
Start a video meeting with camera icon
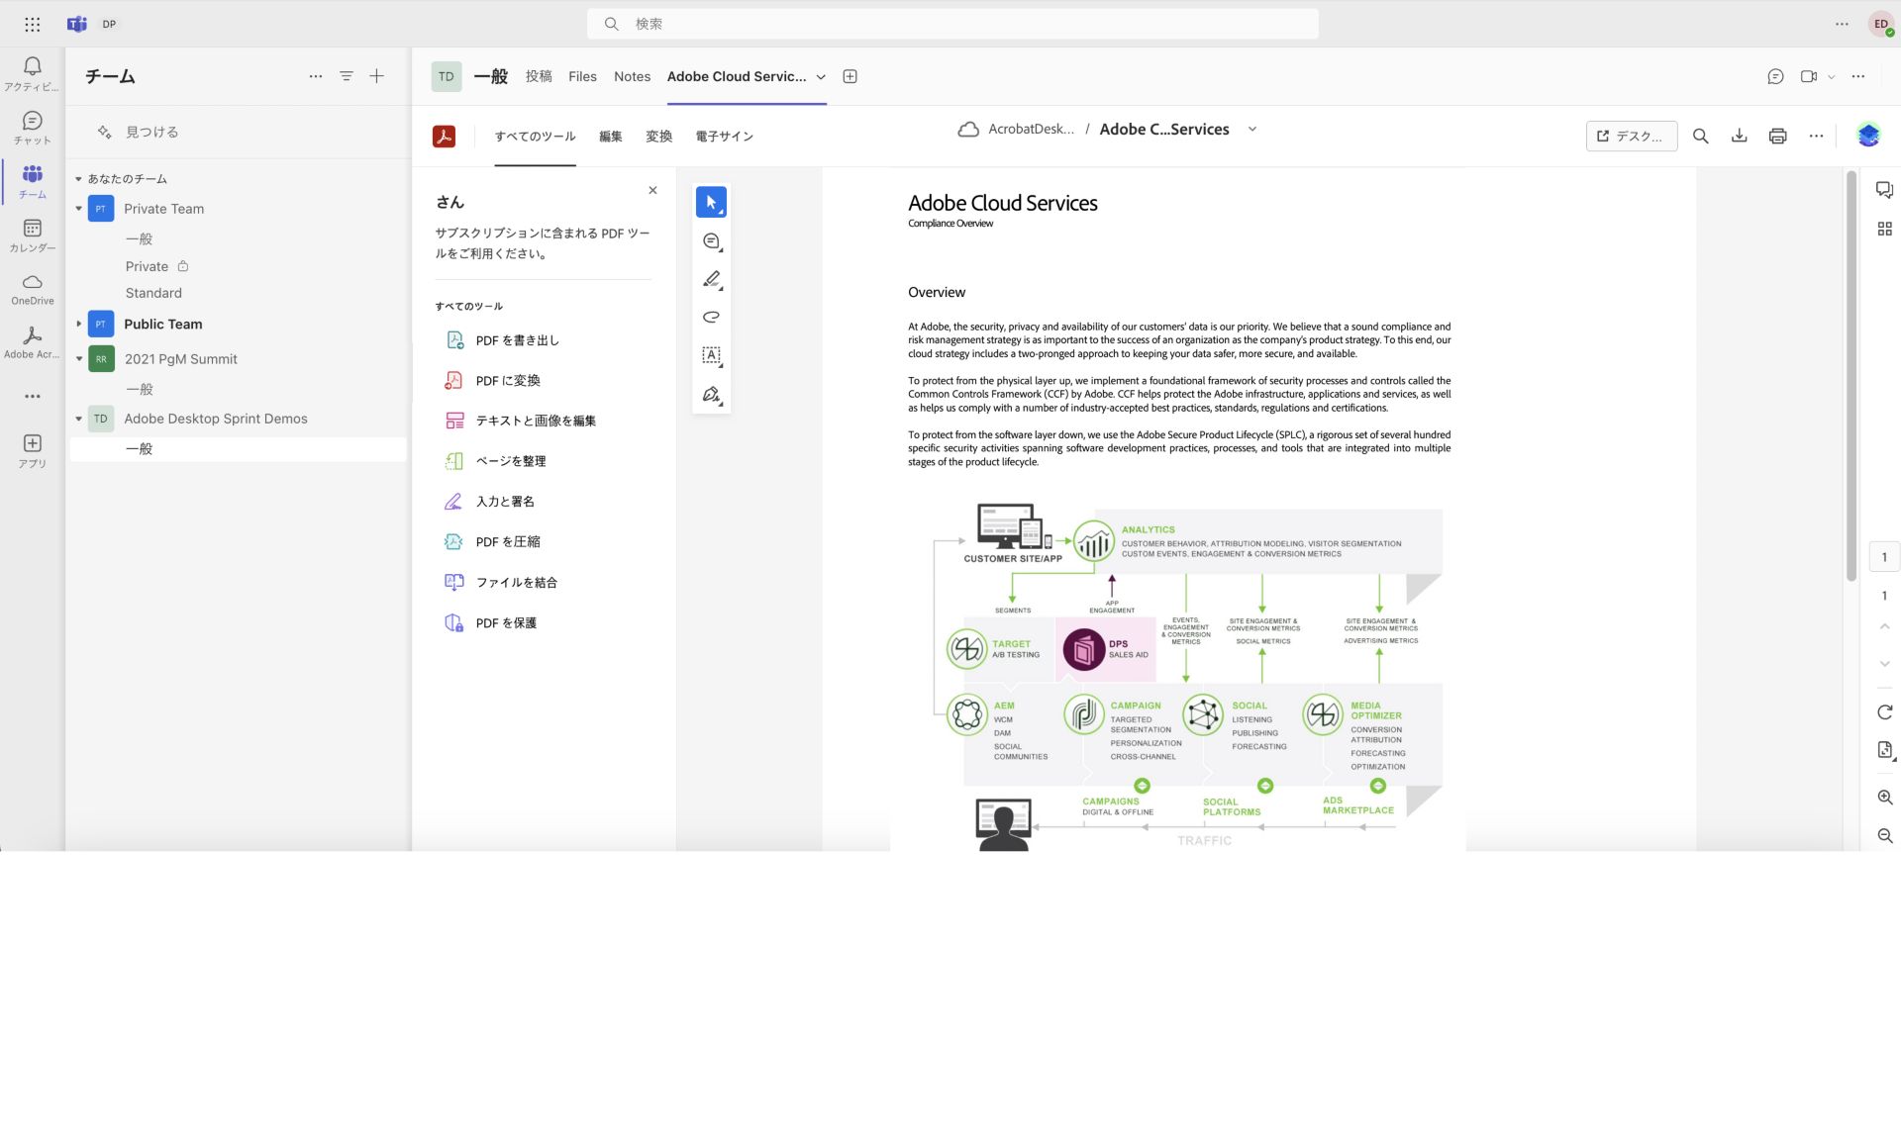pos(1809,76)
